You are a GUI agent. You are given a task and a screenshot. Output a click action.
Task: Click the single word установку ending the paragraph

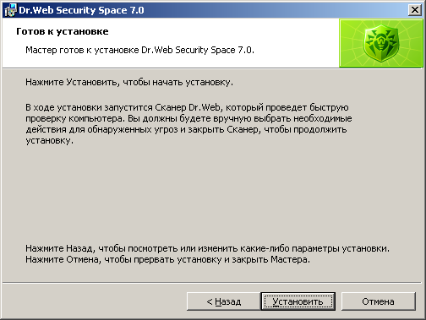pyautogui.click(x=49, y=141)
